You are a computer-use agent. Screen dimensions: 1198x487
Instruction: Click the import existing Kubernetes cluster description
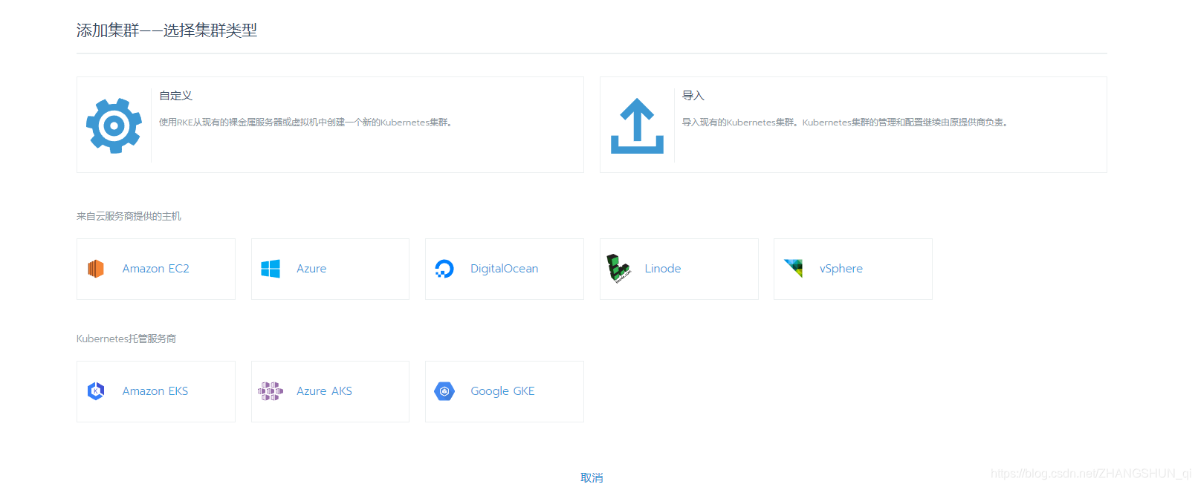coord(845,122)
